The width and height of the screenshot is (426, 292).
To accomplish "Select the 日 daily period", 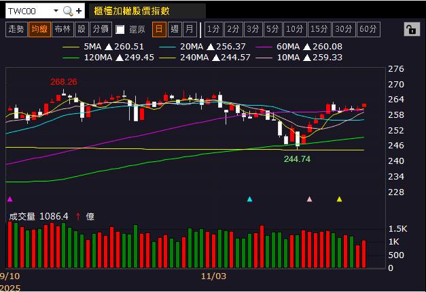I will (x=159, y=29).
